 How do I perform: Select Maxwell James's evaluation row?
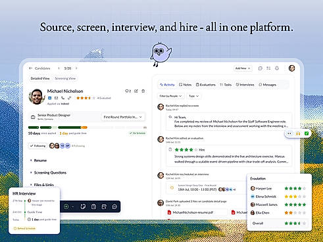[x=278, y=205]
